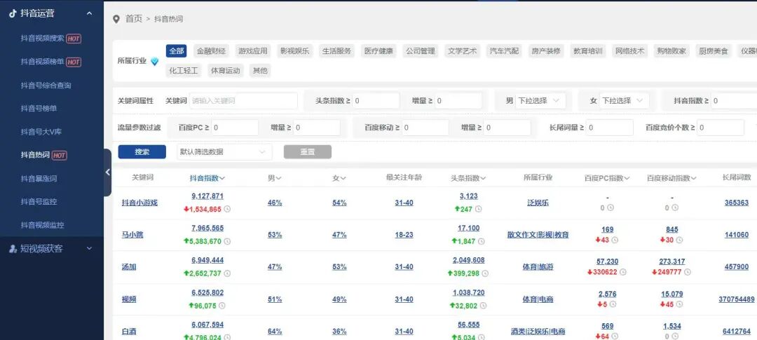The image size is (757, 340).
Task: Click the clock icon beside 249777
Action: 688,273
